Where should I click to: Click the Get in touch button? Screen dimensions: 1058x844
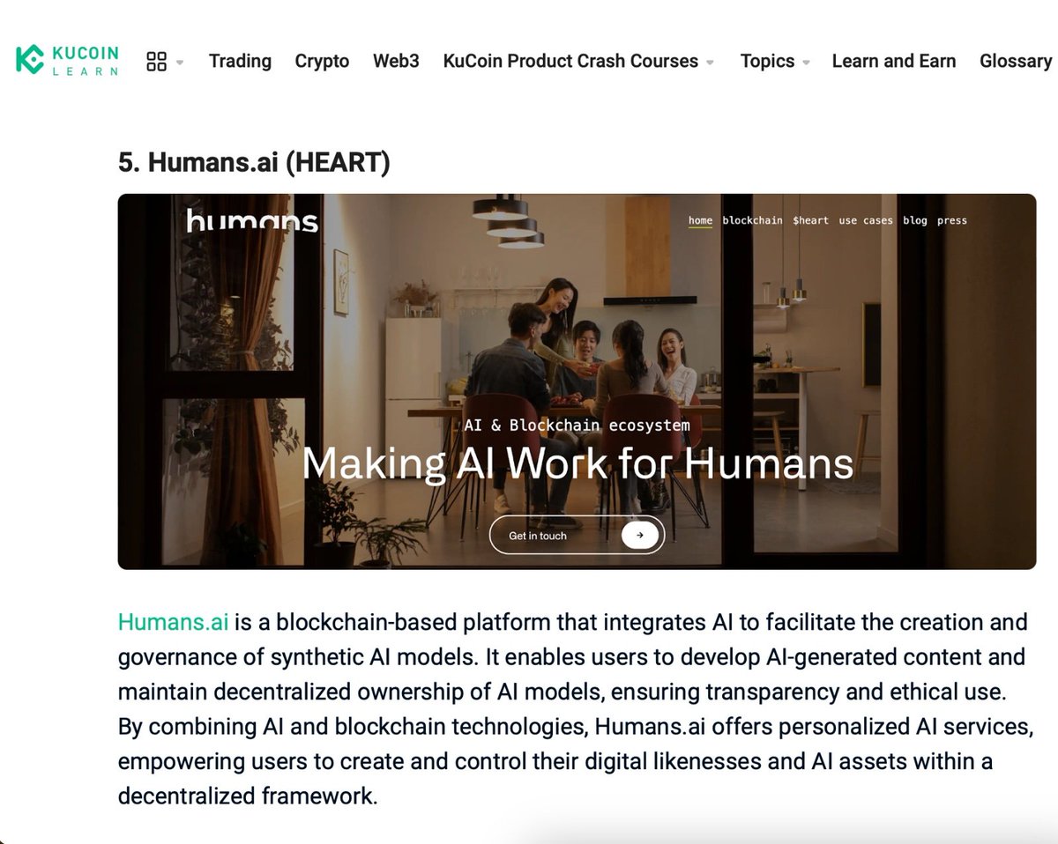tap(577, 535)
